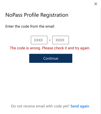The height and width of the screenshot is (114, 101).
Task: Click the Send again link
Action: [x=80, y=106]
